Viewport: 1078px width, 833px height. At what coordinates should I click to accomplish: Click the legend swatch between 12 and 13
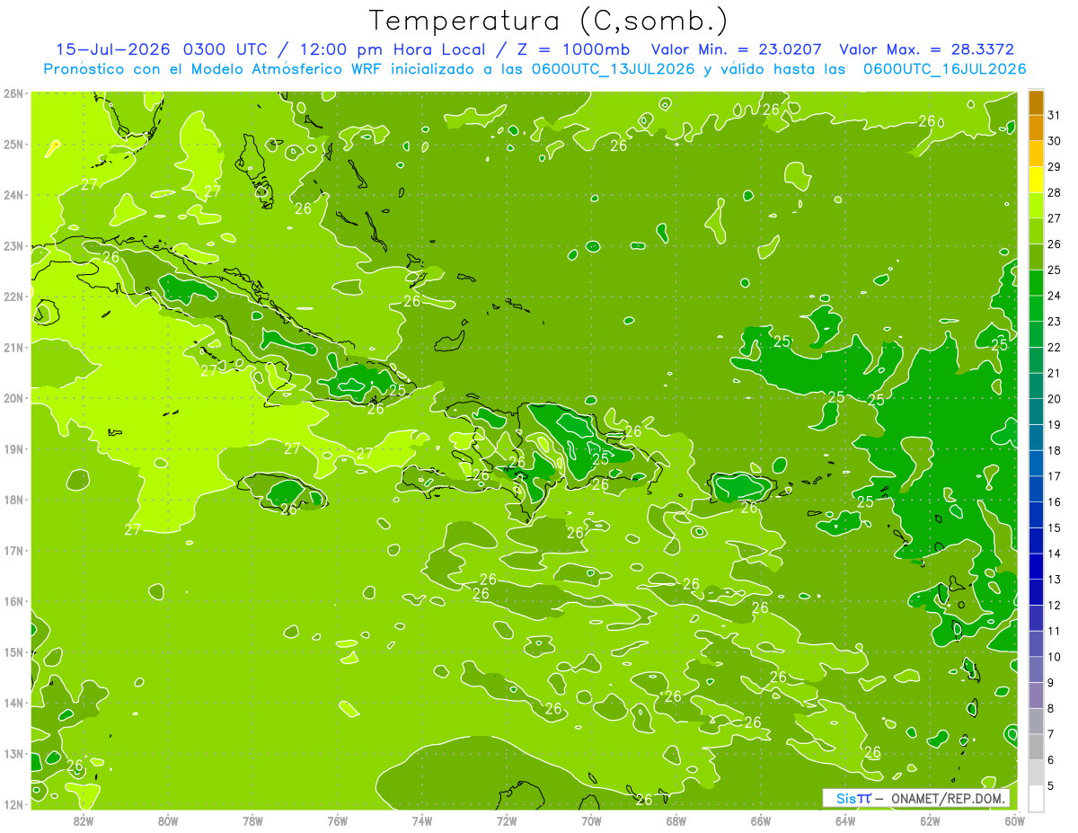tap(1036, 591)
